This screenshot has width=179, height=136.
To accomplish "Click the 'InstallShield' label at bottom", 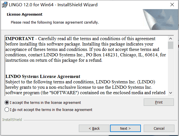I will click(12, 120).
